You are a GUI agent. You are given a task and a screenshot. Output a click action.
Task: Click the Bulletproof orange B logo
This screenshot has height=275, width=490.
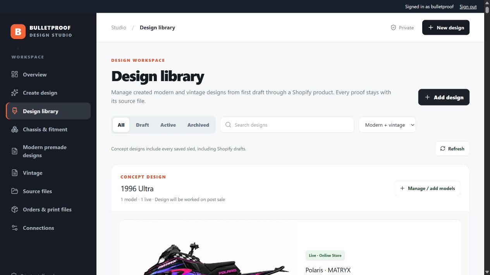18,31
